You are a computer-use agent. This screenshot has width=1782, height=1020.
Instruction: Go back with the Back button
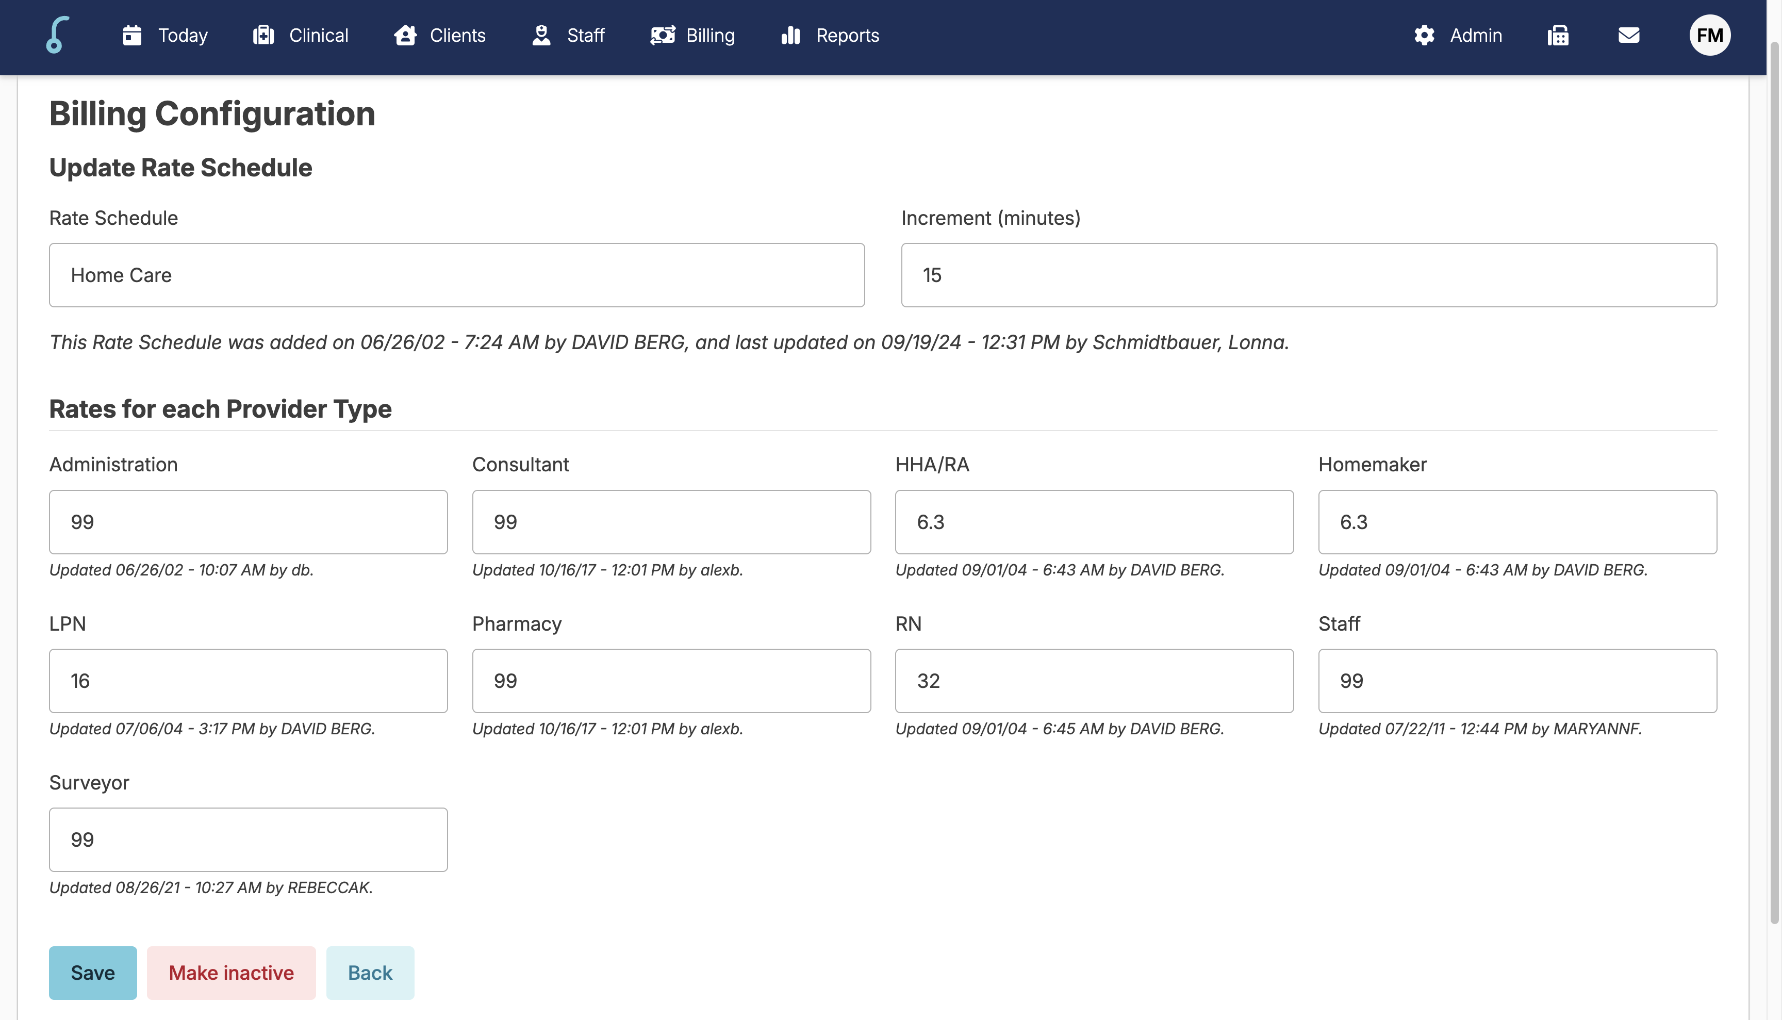pos(370,973)
